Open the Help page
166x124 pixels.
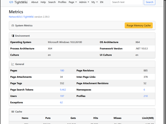(43, 2)
